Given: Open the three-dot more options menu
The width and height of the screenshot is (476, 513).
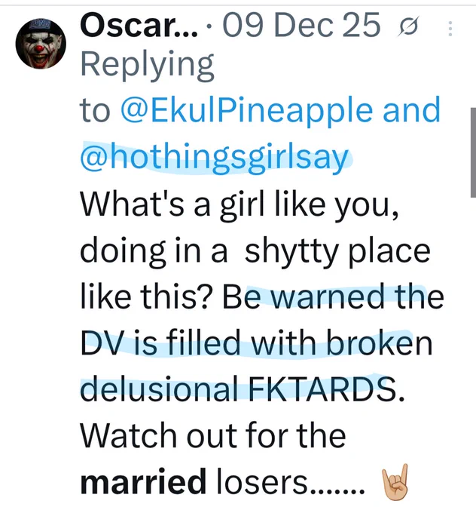Looking at the screenshot, I should [450, 29].
